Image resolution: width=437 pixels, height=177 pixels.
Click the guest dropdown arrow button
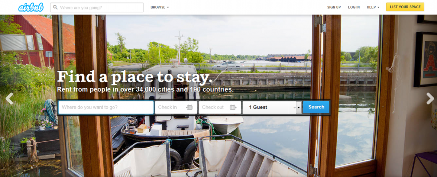click(x=299, y=107)
